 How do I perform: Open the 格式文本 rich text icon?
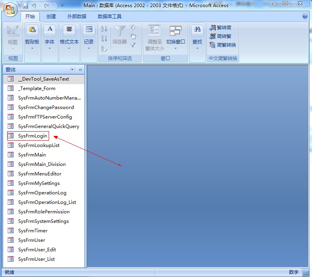[69, 30]
